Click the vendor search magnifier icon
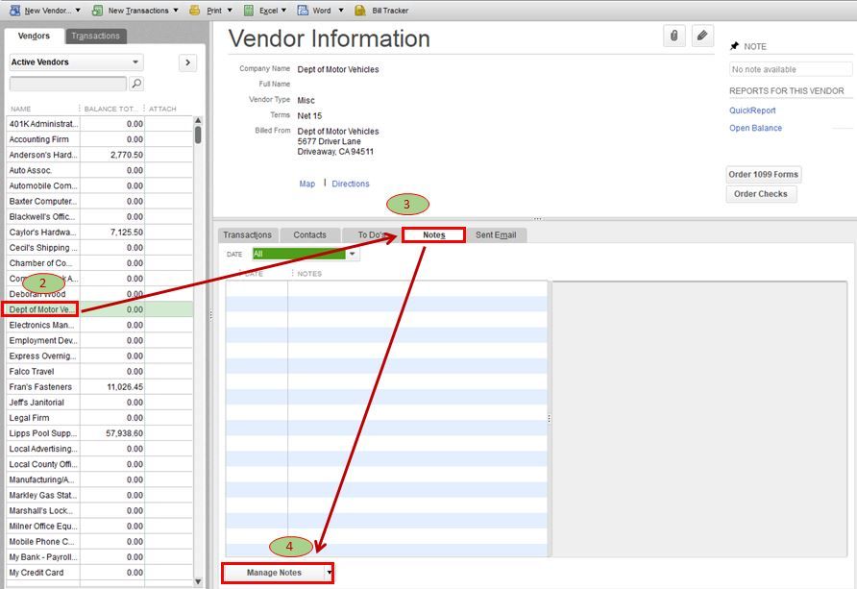 click(136, 84)
